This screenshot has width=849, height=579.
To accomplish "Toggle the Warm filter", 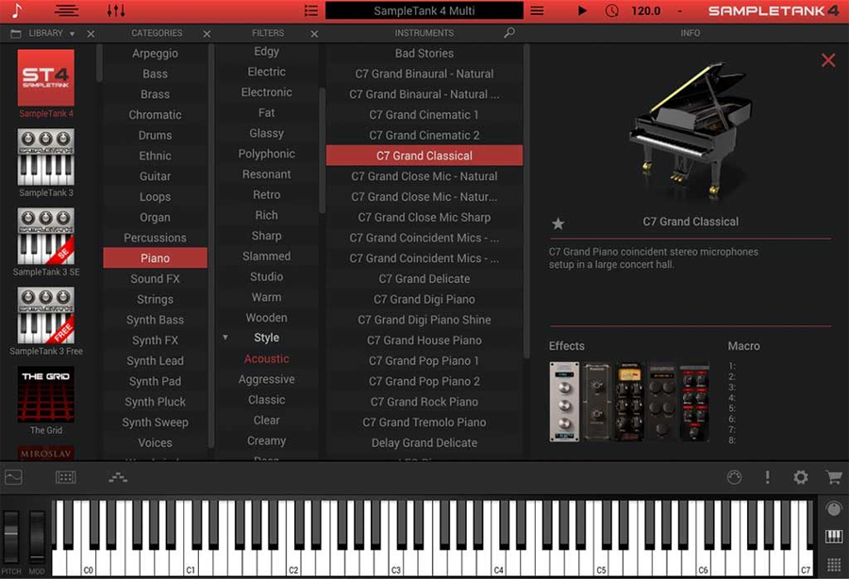I will coord(266,297).
